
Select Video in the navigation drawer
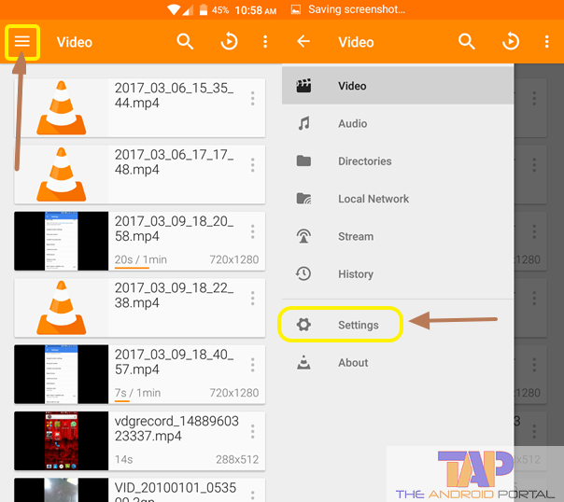coord(398,86)
